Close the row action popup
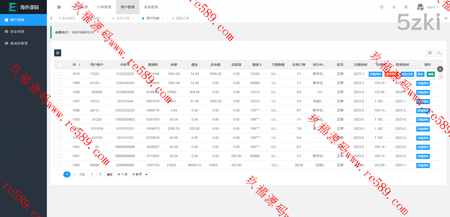The height and width of the screenshot is (217, 450). coord(440,69)
